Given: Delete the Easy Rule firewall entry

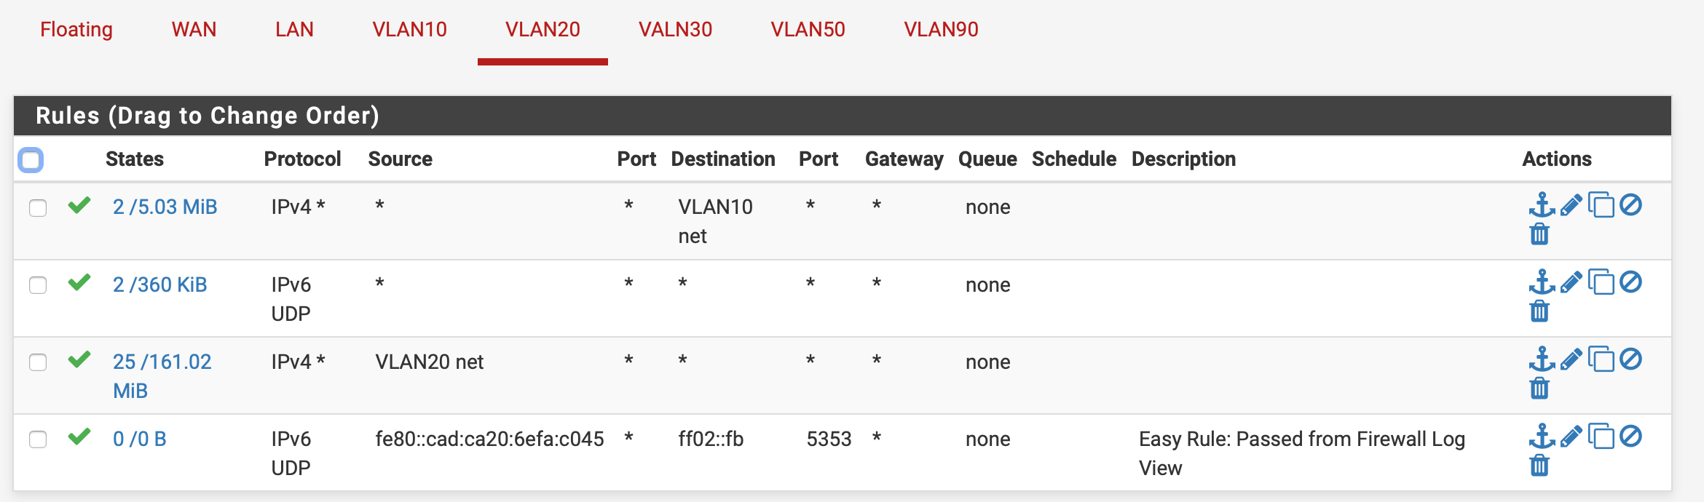Looking at the screenshot, I should point(1539,465).
